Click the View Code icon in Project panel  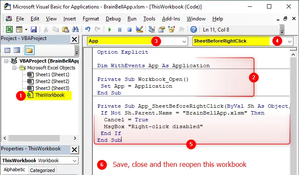click(7, 50)
